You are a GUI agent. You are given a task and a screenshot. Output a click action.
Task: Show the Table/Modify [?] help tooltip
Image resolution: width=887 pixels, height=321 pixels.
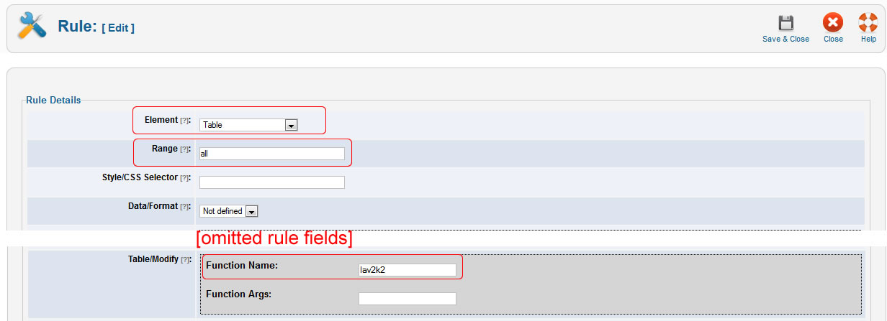coord(184,260)
